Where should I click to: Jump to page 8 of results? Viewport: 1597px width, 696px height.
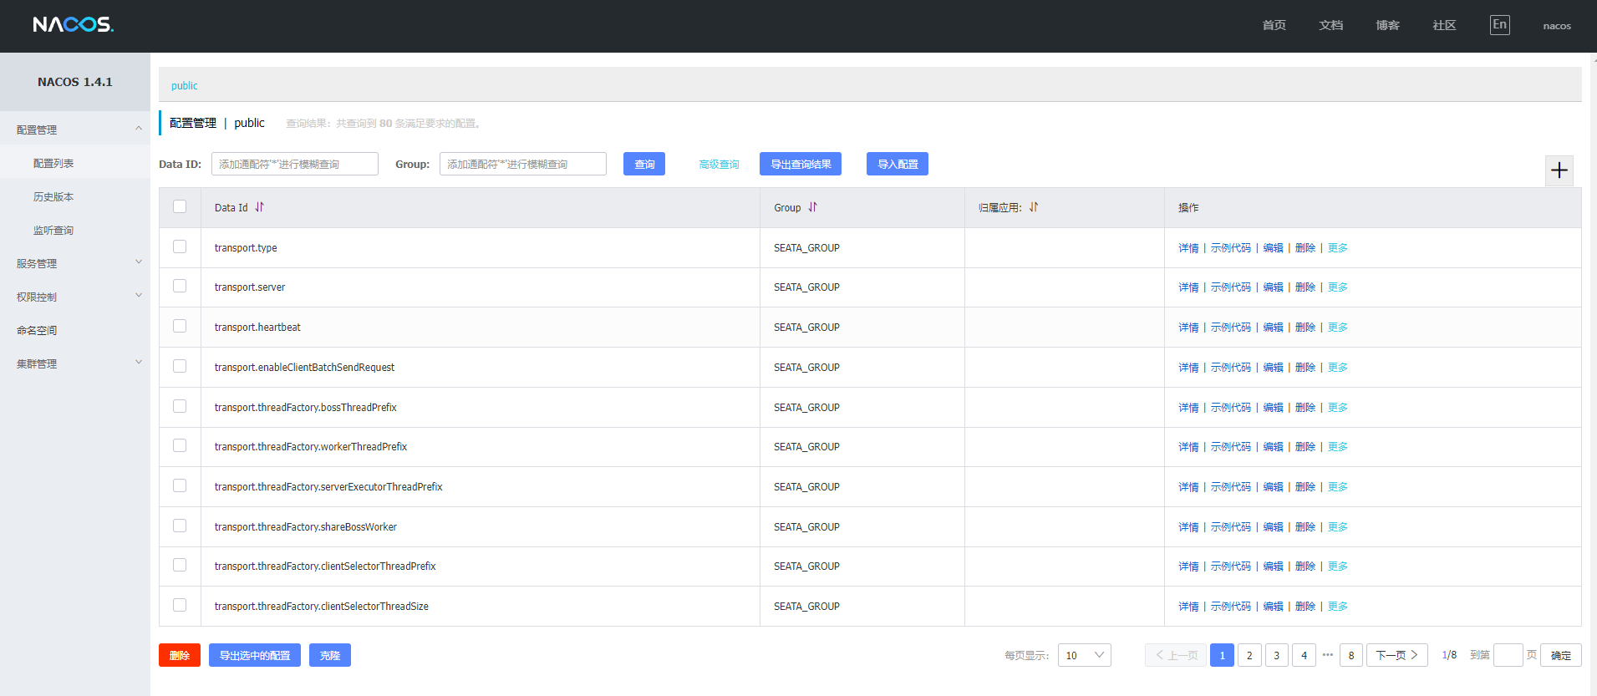[x=1351, y=655]
